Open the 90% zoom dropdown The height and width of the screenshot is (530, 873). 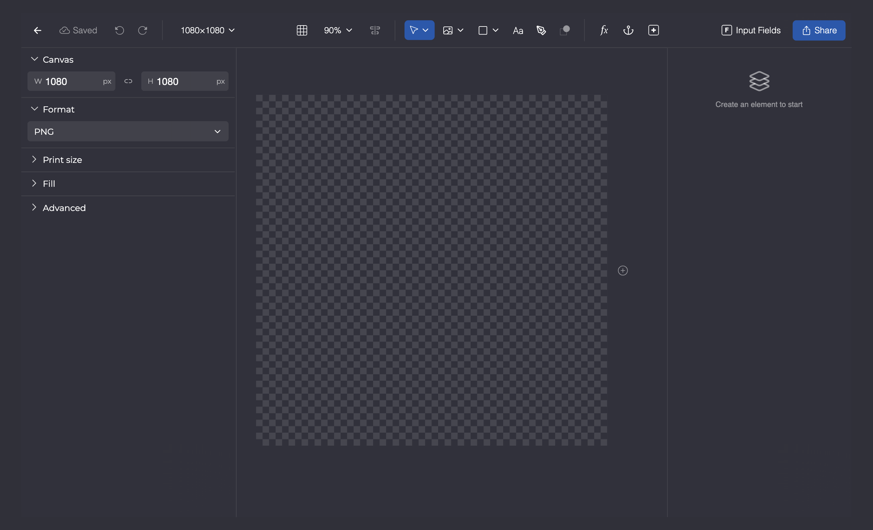click(338, 30)
